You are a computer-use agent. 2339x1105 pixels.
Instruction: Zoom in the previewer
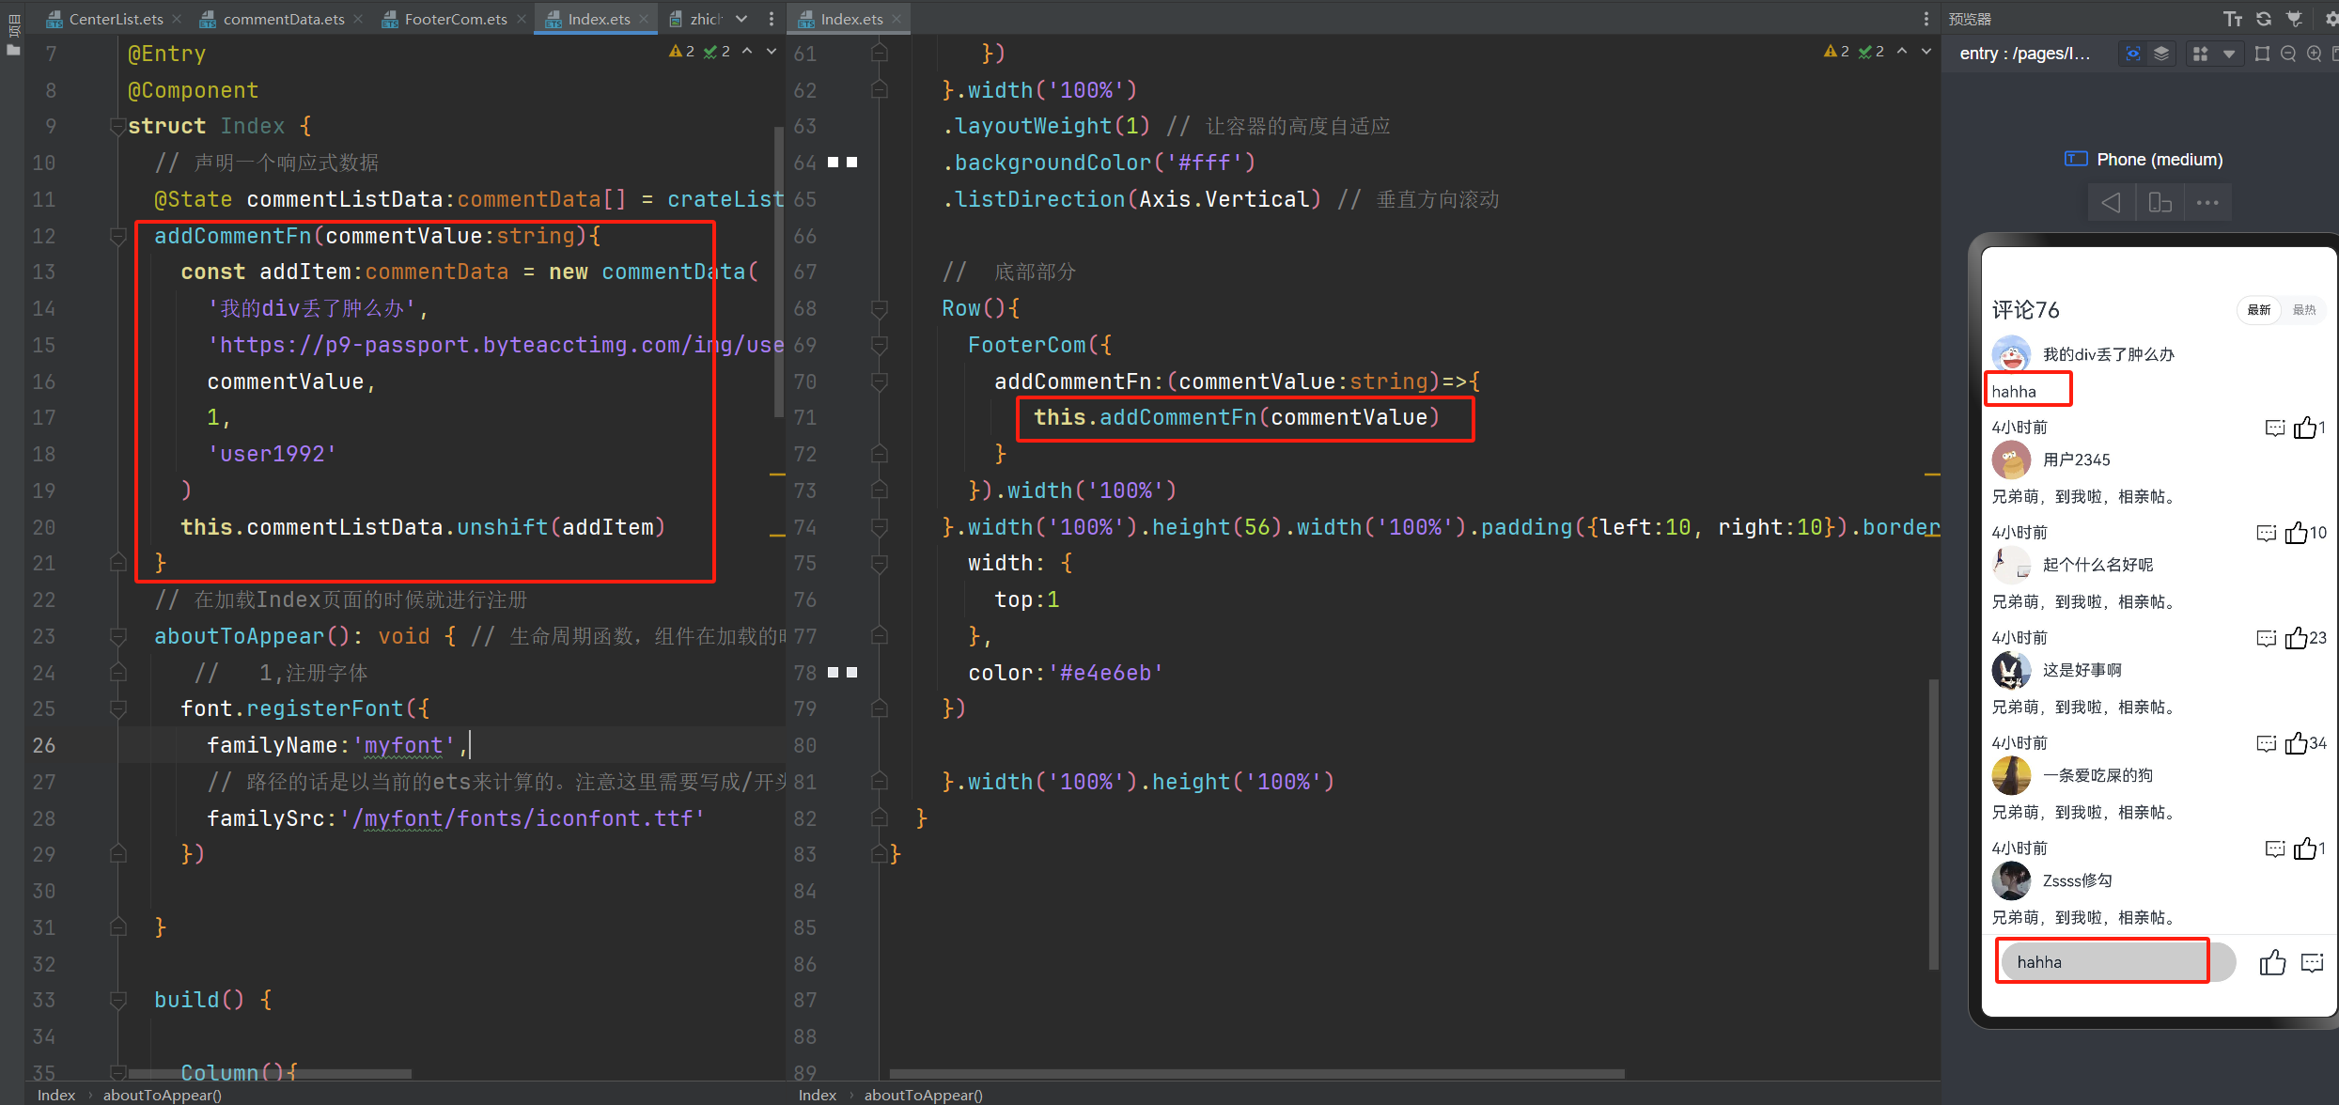[x=2314, y=54]
